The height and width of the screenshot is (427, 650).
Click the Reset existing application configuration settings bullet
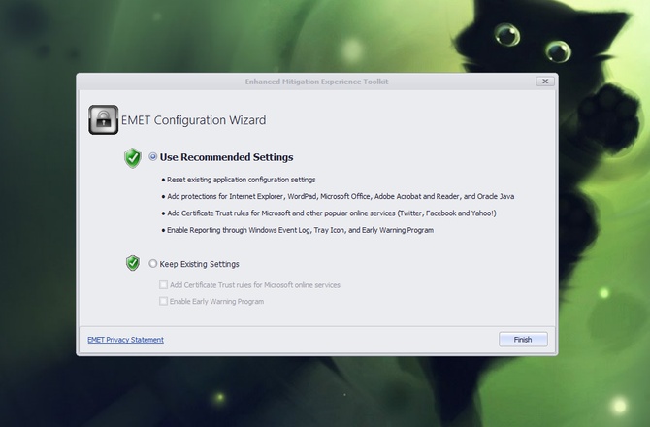[x=243, y=180]
